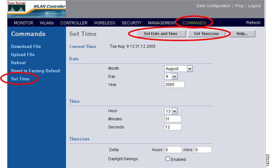Expand the Hour dropdown showing 13

tap(171, 111)
